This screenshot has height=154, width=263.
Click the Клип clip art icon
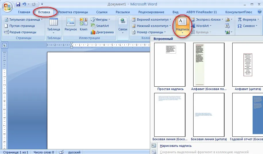(x=83, y=25)
